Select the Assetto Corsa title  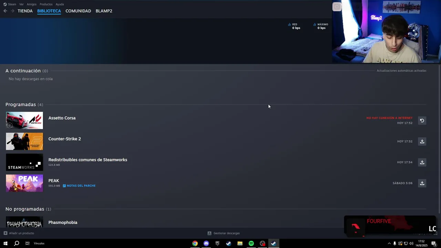(62, 118)
